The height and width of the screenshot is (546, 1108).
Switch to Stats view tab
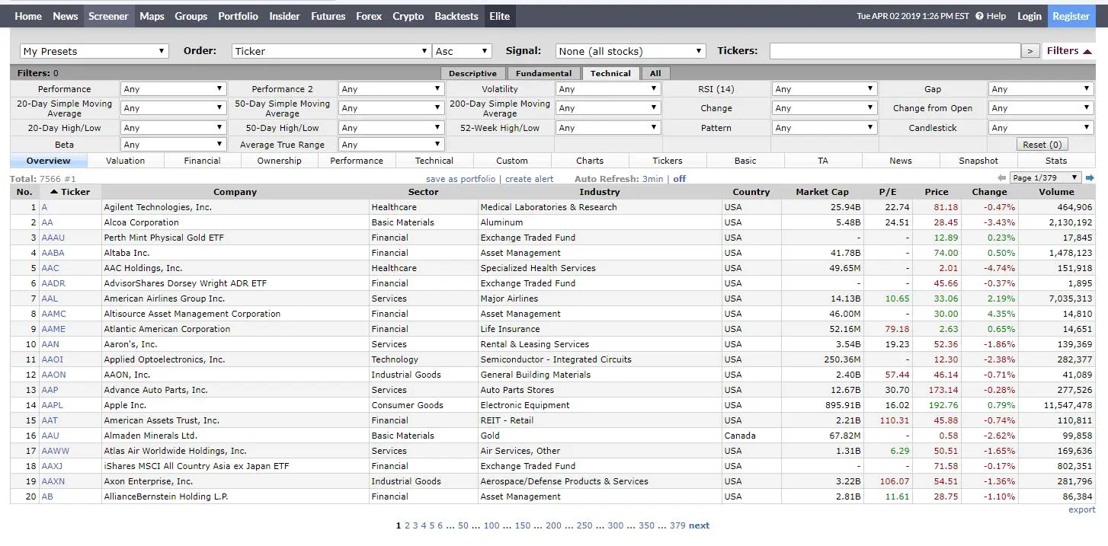click(x=1056, y=161)
